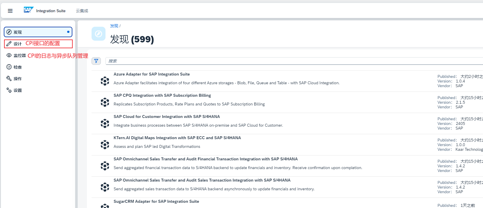This screenshot has width=483, height=208.
Task: Open SugarCRM Adapter for SAP Integration Suite
Action: (156, 202)
